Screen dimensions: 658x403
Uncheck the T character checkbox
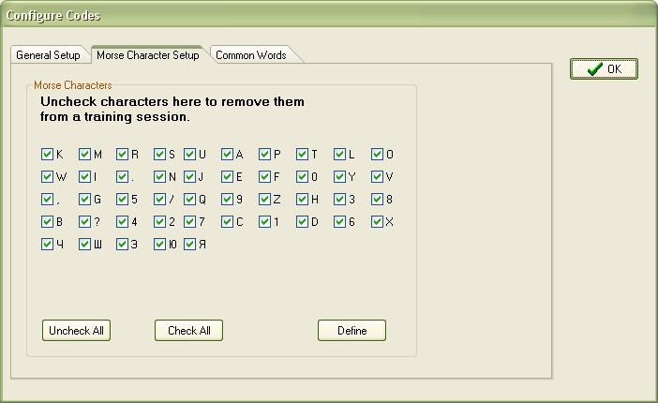click(302, 154)
